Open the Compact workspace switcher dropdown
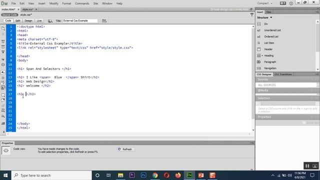The width and height of the screenshot is (320, 180). point(264,3)
